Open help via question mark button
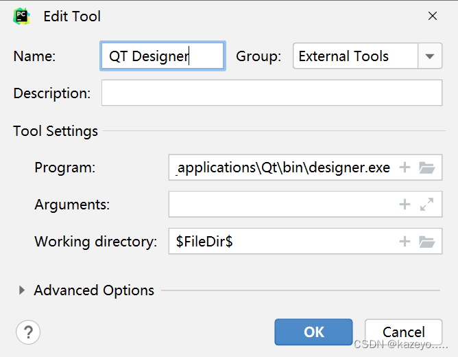Viewport: 458px width, 357px height. point(28,332)
